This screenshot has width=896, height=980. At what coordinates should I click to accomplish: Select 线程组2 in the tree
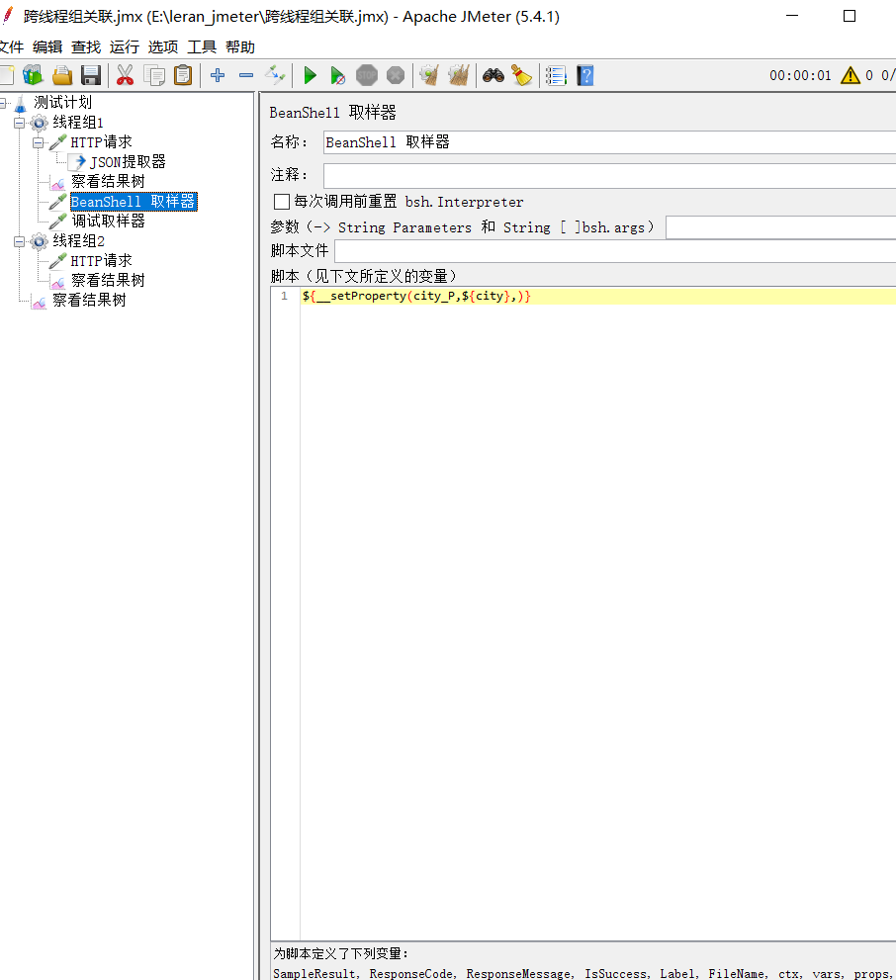[78, 241]
